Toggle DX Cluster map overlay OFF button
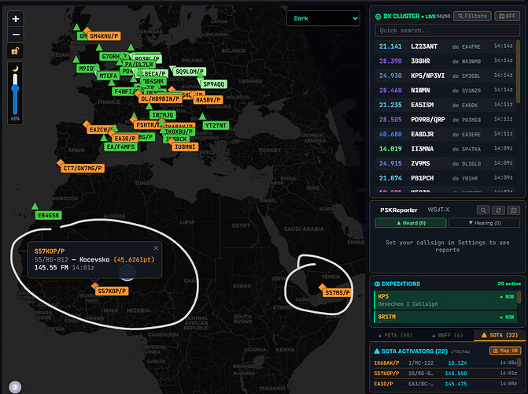528x394 pixels. (507, 16)
